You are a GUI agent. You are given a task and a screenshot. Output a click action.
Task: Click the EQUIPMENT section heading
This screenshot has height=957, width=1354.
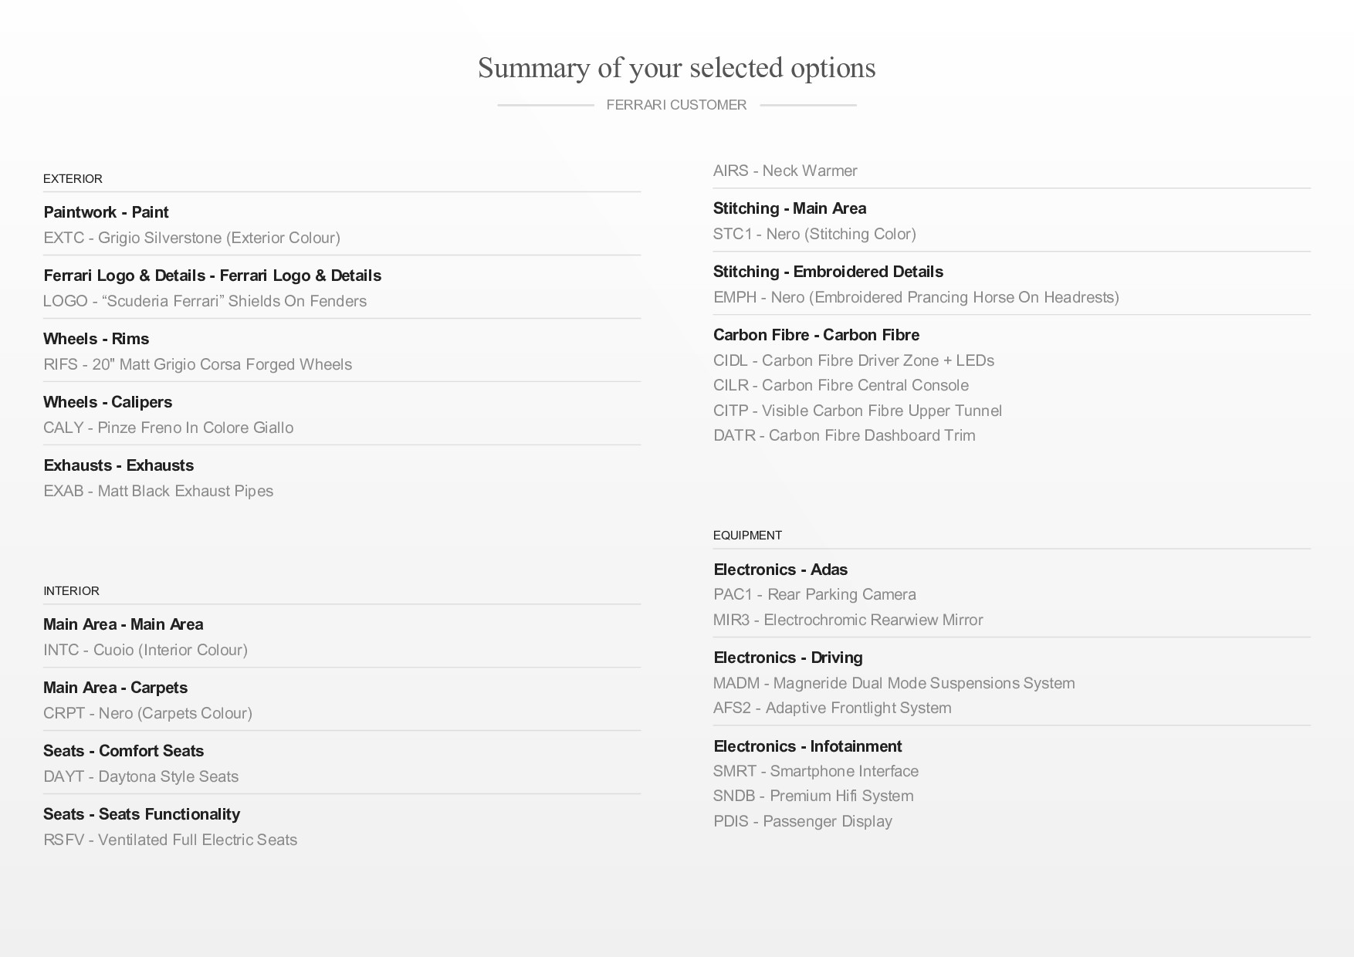[747, 536]
